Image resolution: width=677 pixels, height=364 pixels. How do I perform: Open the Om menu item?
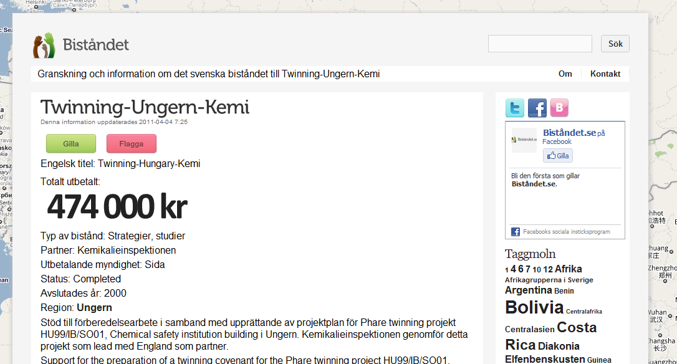coord(565,74)
